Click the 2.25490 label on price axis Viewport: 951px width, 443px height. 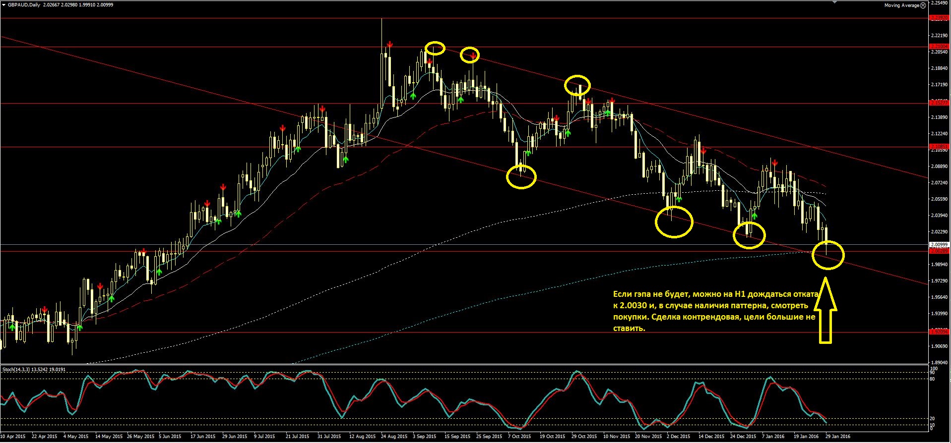pyautogui.click(x=940, y=3)
